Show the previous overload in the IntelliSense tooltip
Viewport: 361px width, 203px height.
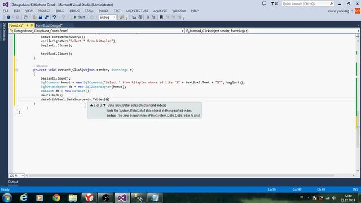tap(91, 105)
